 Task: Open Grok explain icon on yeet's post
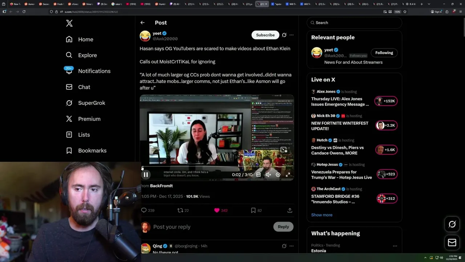pyautogui.click(x=284, y=35)
